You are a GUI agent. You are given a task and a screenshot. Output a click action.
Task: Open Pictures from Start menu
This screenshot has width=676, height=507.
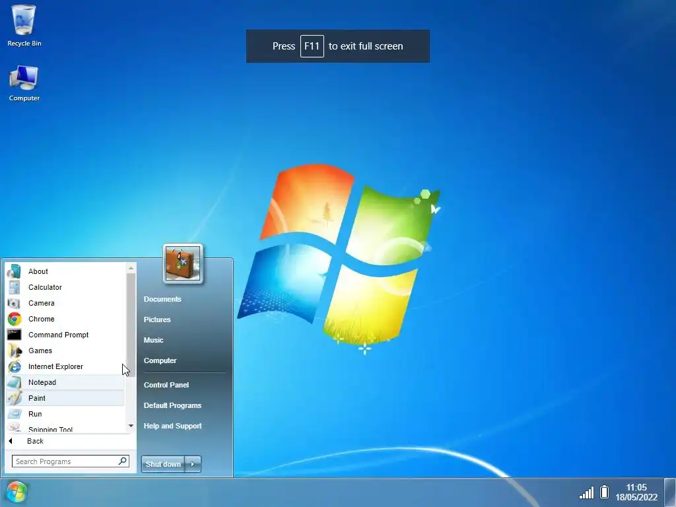click(157, 320)
